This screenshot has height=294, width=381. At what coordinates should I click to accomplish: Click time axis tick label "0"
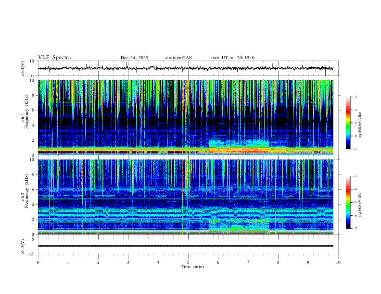tap(38, 262)
